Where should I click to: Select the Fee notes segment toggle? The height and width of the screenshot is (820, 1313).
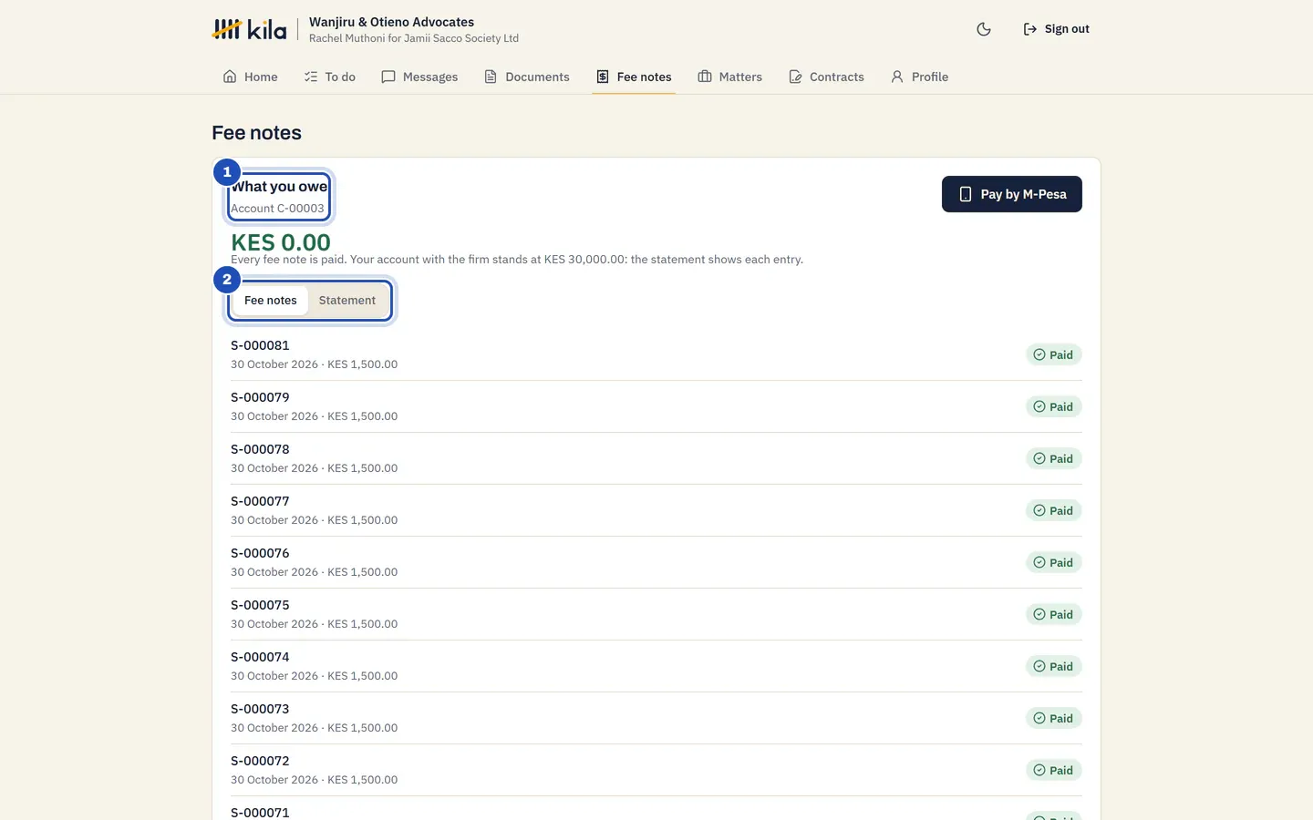coord(271,301)
